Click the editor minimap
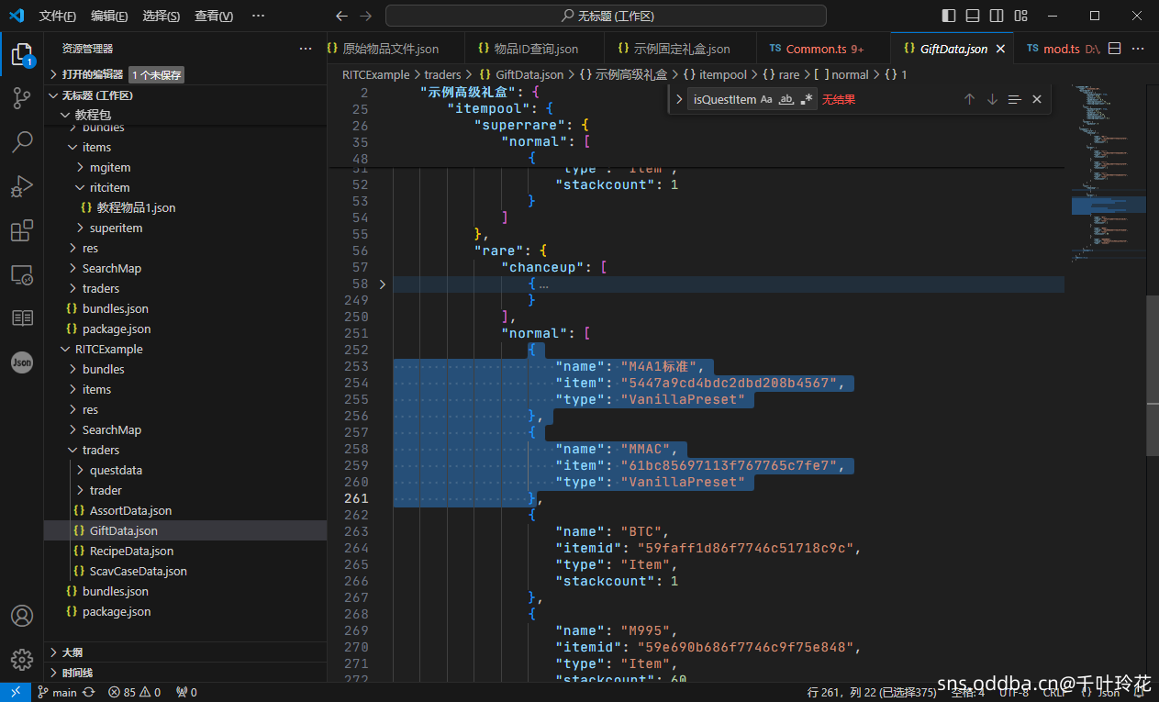This screenshot has width=1159, height=702. tap(1108, 174)
